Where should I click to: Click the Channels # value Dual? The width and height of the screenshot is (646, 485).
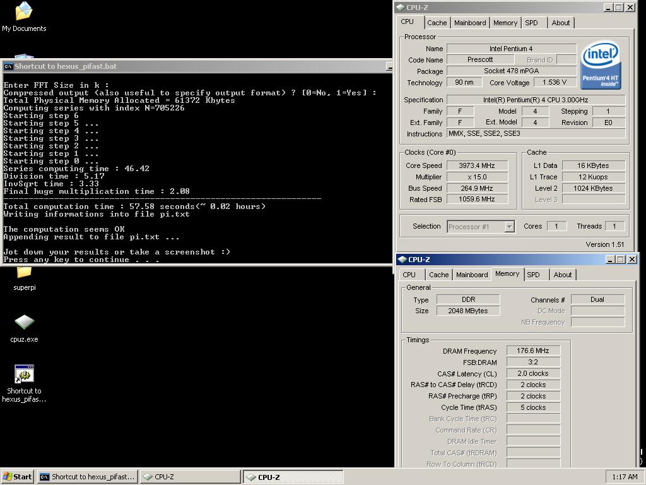coord(598,299)
